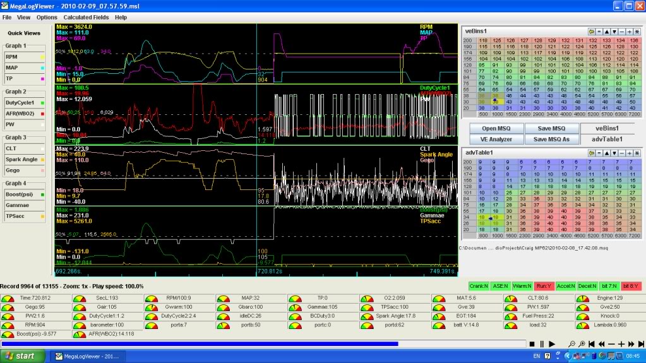This screenshot has width=646, height=363.
Task: Open the Calculated Fields menu
Action: tap(85, 17)
